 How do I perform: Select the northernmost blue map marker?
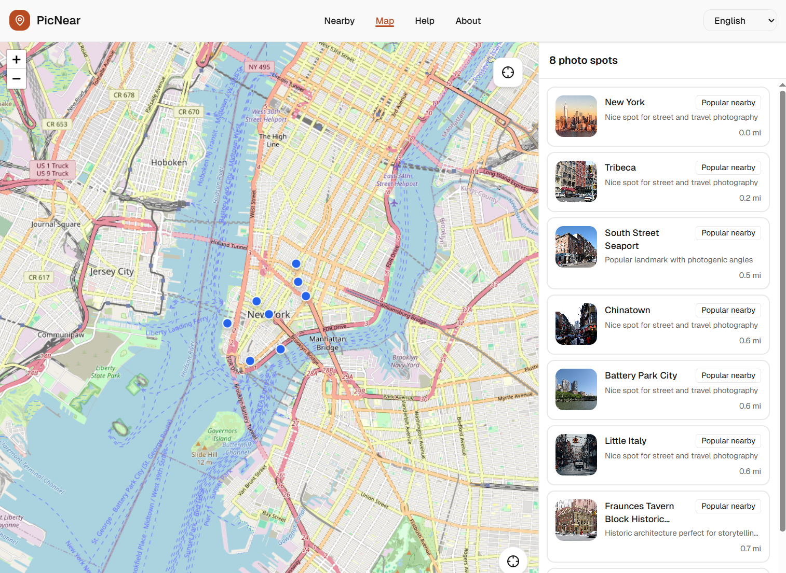pyautogui.click(x=296, y=263)
